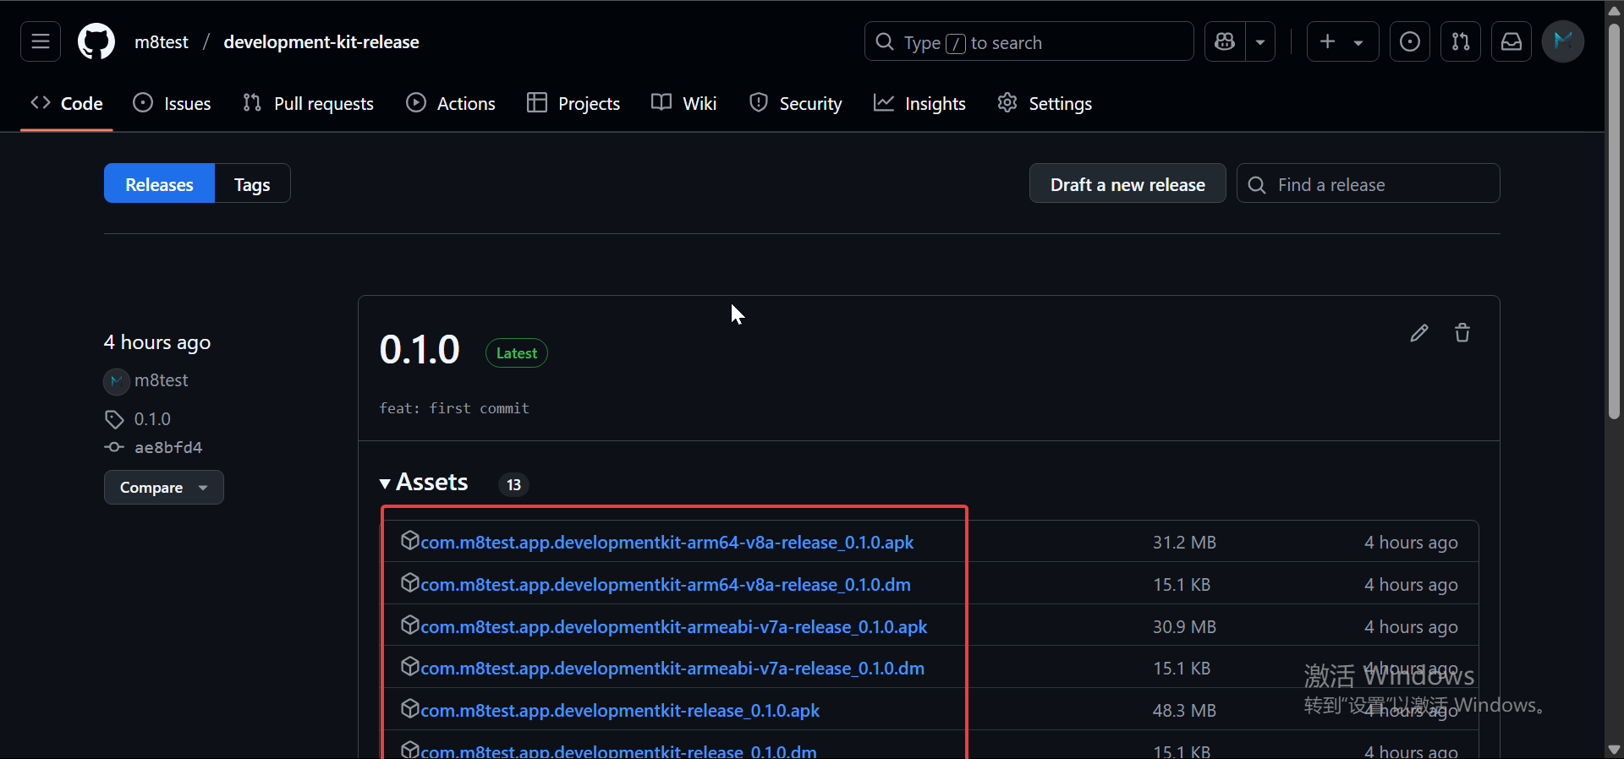The width and height of the screenshot is (1624, 759).
Task: Go to the Actions tab
Action: 451,103
